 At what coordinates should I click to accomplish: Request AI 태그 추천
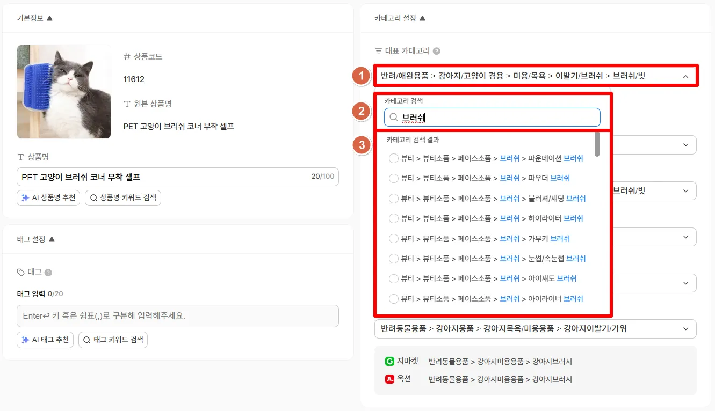click(x=45, y=340)
